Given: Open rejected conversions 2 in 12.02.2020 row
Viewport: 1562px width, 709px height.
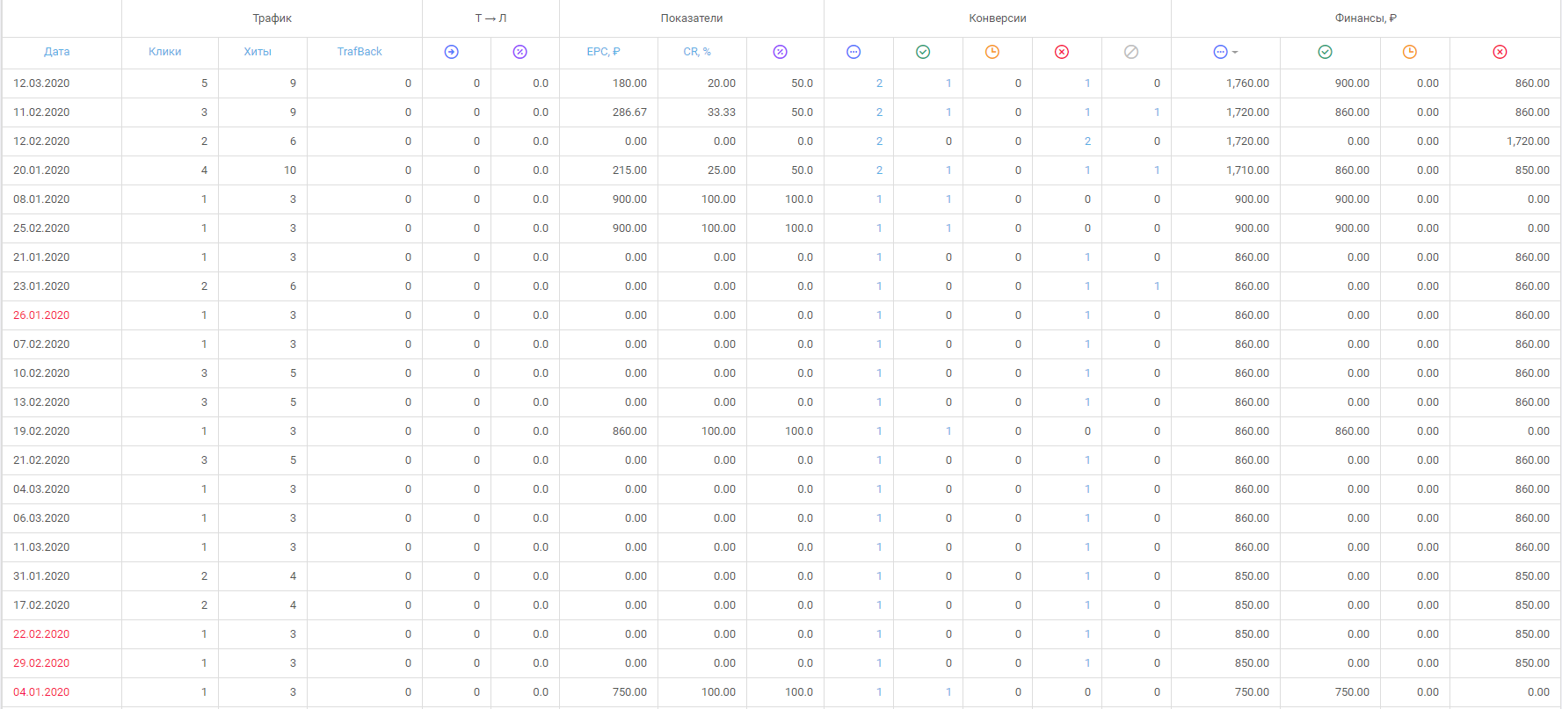Looking at the screenshot, I should coord(1087,141).
